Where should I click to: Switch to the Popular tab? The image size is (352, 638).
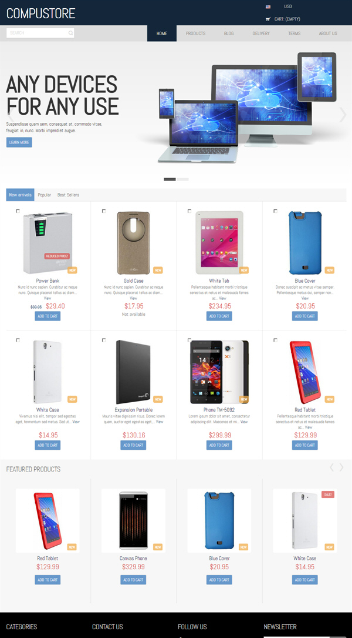(45, 195)
